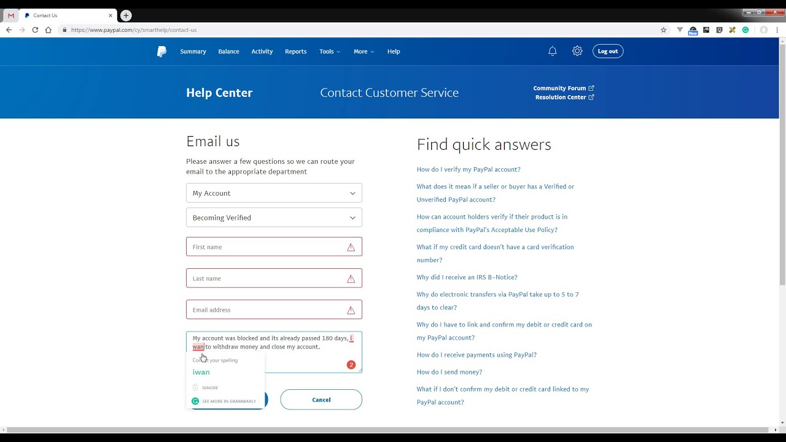Viewport: 786px width, 442px height.
Task: Open the Resolution Center link
Action: click(x=564, y=98)
